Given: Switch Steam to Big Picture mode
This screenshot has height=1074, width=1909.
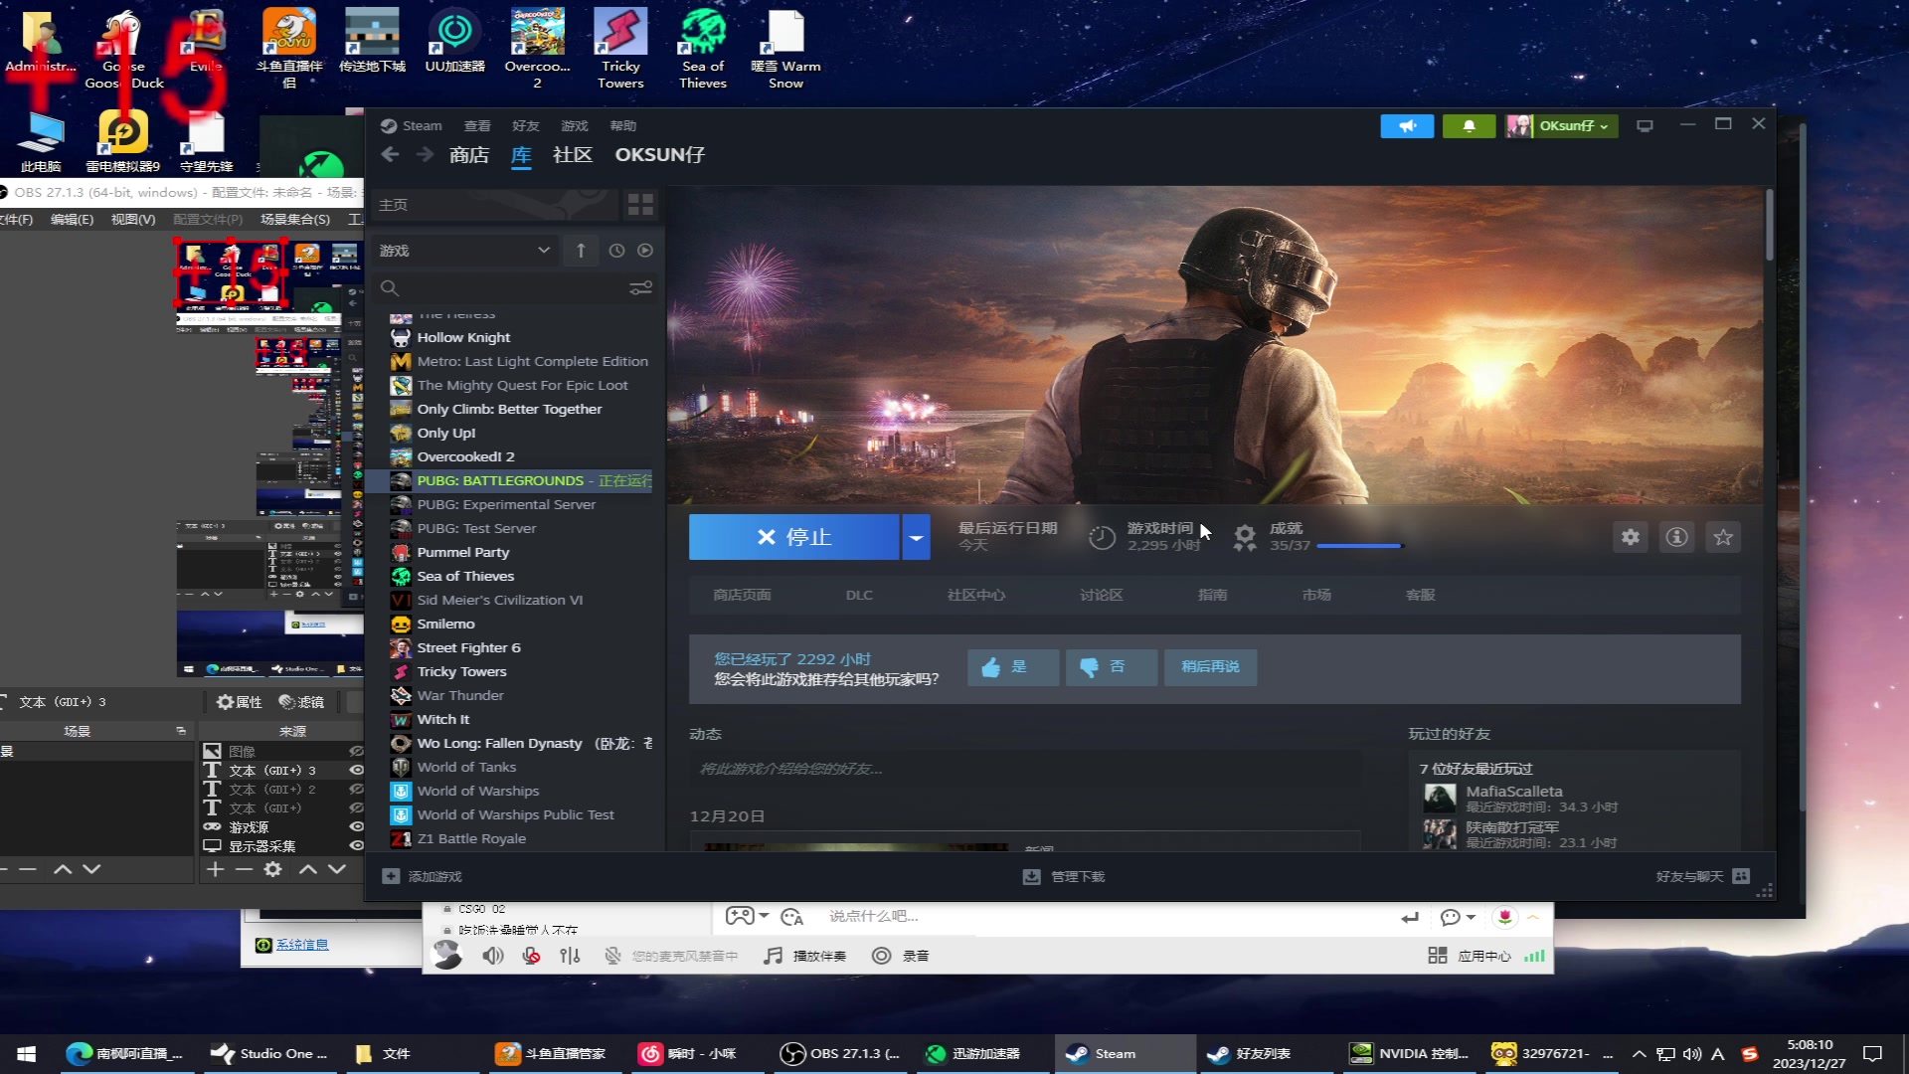Looking at the screenshot, I should click(x=1646, y=126).
